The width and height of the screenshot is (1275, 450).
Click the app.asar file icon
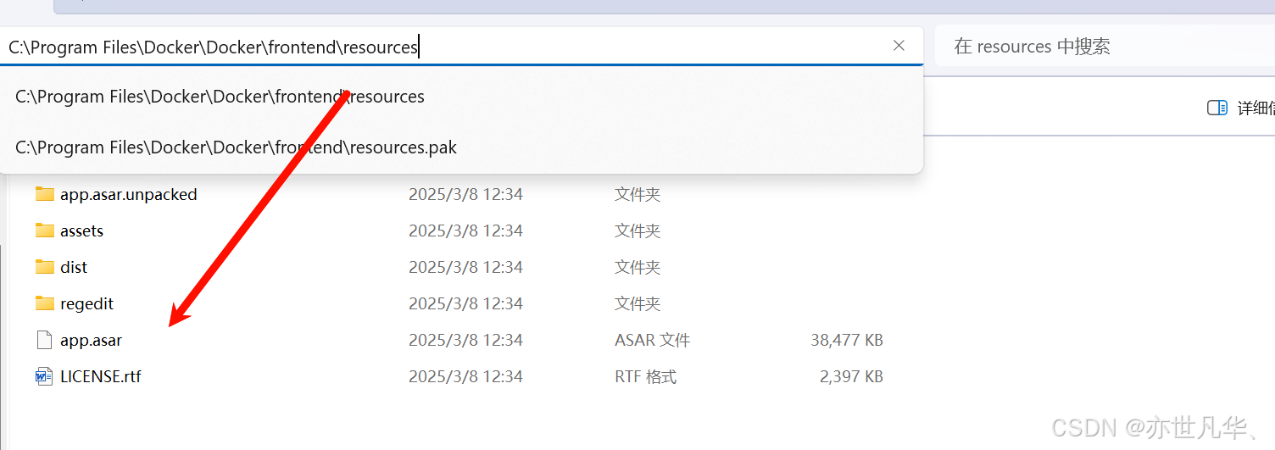click(44, 340)
